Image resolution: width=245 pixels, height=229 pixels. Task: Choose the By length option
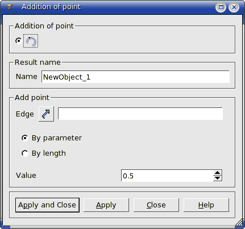[25, 153]
